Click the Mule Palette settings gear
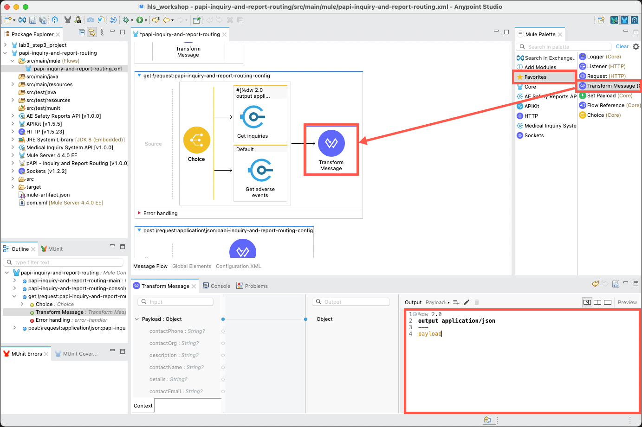Screen dimensions: 642x427 coord(636,47)
